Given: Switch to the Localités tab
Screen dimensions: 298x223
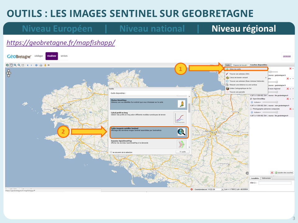Looking at the screenshot, I should 255,178.
